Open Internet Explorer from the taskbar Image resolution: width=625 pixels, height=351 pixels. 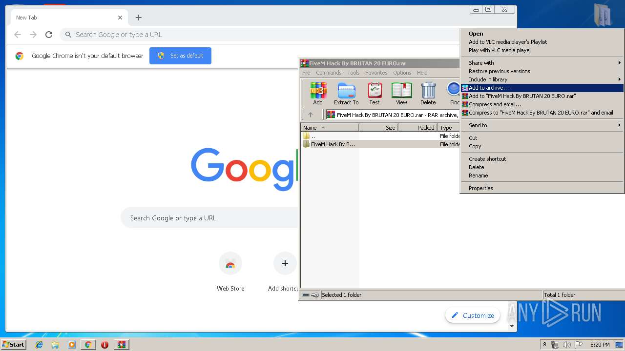pos(39,345)
